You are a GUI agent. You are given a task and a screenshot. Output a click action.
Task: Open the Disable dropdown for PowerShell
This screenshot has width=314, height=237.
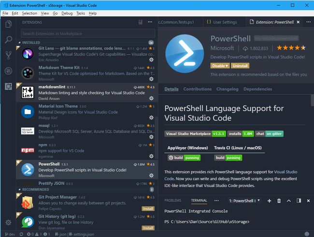coord(220,66)
